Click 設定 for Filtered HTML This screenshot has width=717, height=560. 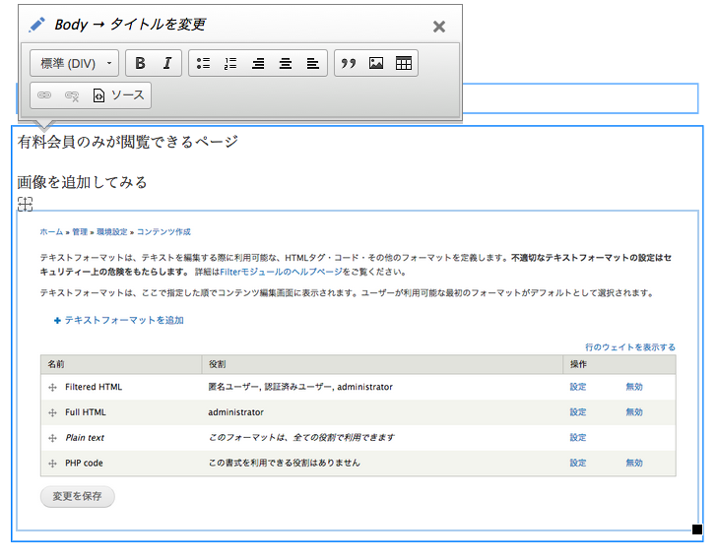point(578,387)
